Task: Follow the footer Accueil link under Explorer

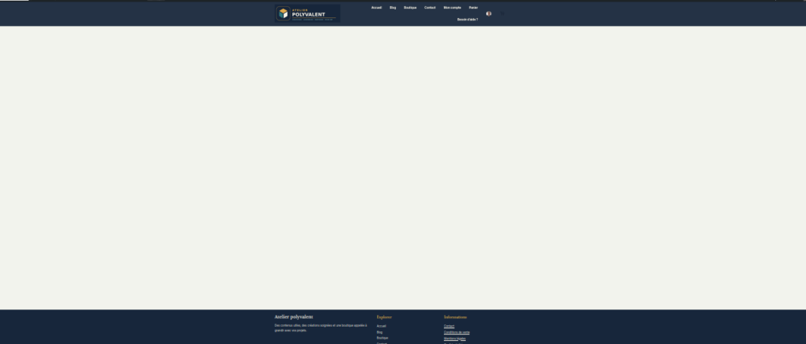Action: (382, 326)
